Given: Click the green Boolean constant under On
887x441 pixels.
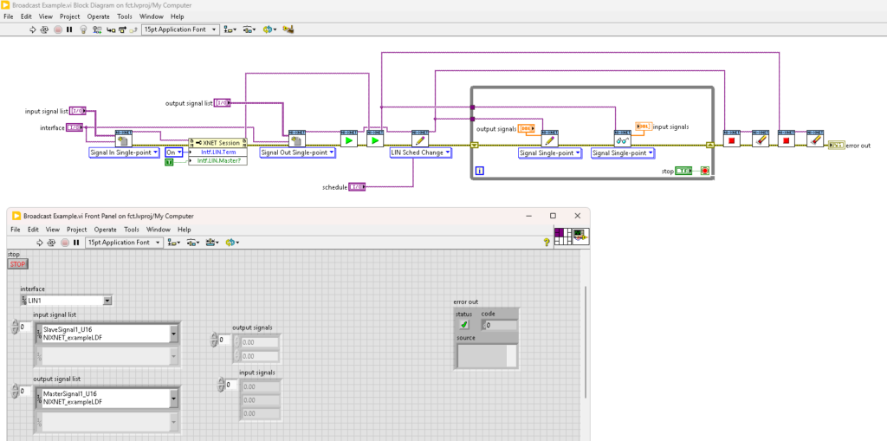Looking at the screenshot, I should tap(170, 162).
